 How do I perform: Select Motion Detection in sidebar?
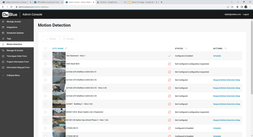point(17,44)
